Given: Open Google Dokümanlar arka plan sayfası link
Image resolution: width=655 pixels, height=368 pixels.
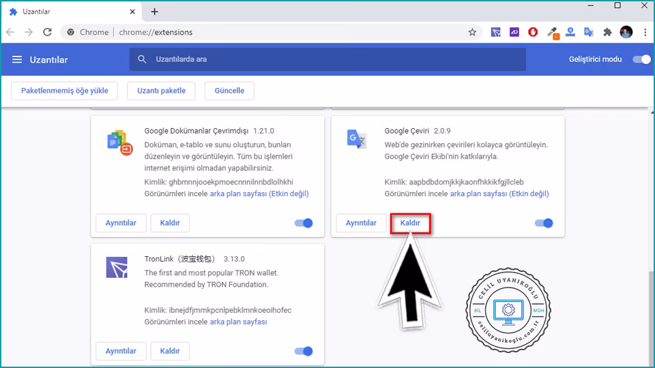Looking at the screenshot, I should (x=259, y=194).
